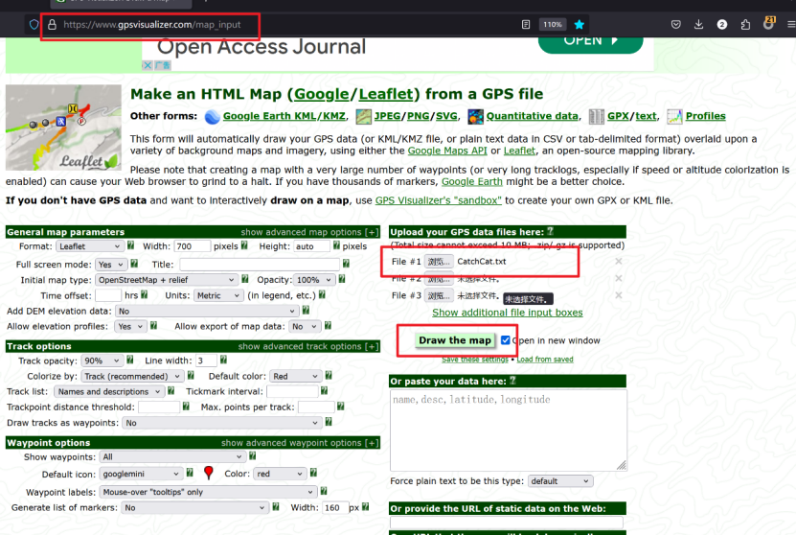
Task: Expand the Colorize by dropdown
Action: coord(123,377)
